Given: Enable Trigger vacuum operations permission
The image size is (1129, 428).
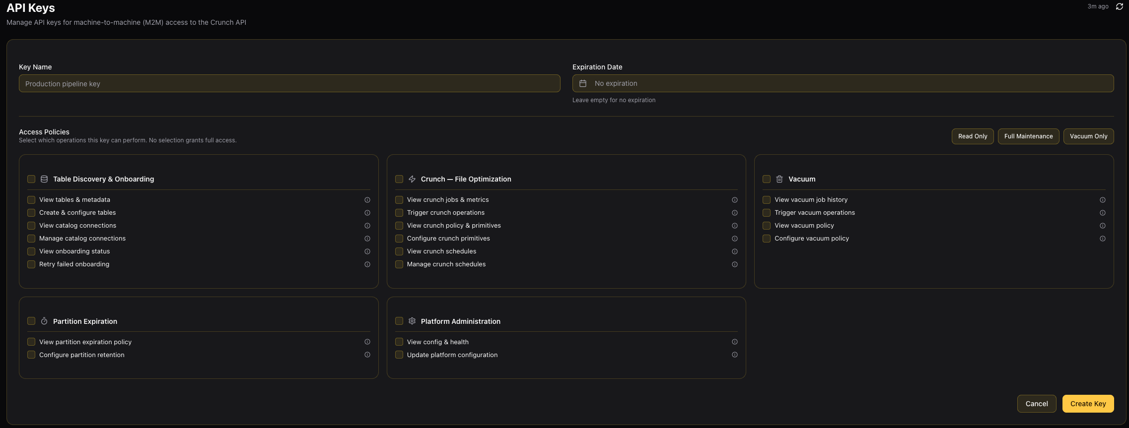Looking at the screenshot, I should [767, 213].
